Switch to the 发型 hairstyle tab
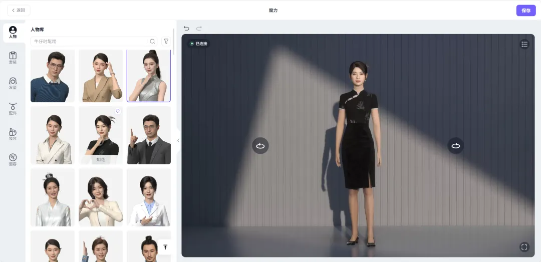The image size is (541, 262). pyautogui.click(x=13, y=84)
